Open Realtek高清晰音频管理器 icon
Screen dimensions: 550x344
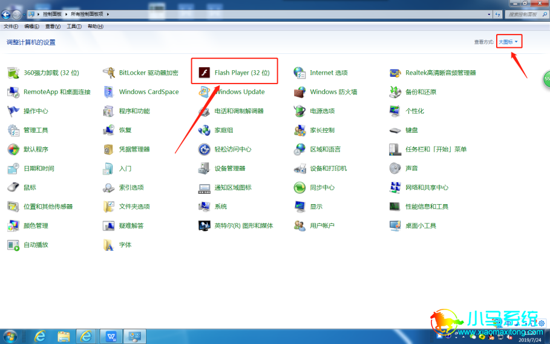pos(395,73)
